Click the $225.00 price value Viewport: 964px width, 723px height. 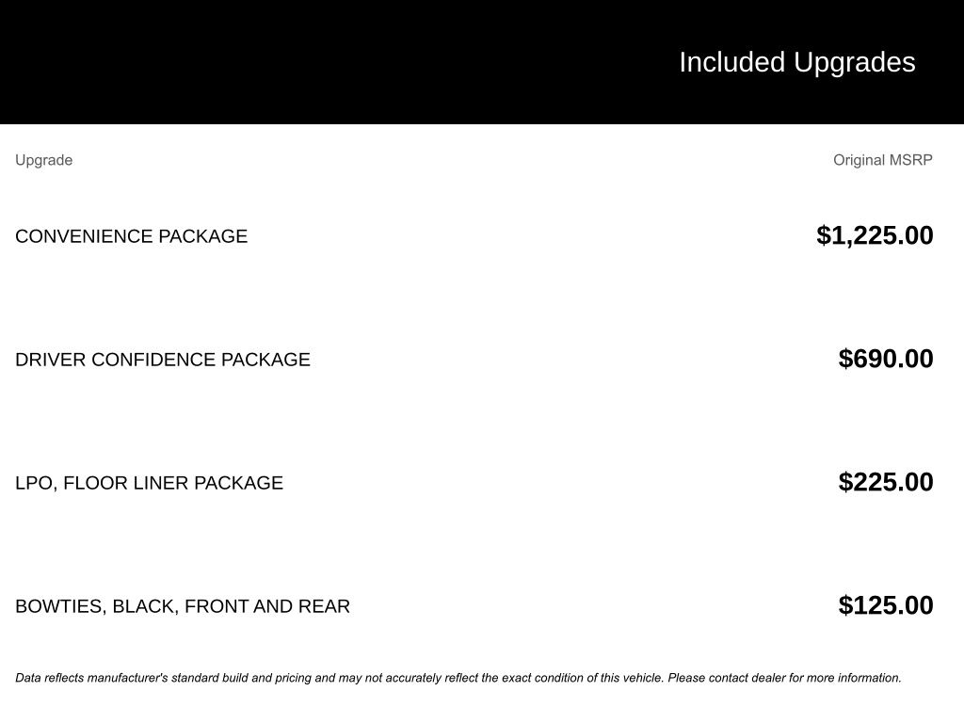click(x=885, y=482)
